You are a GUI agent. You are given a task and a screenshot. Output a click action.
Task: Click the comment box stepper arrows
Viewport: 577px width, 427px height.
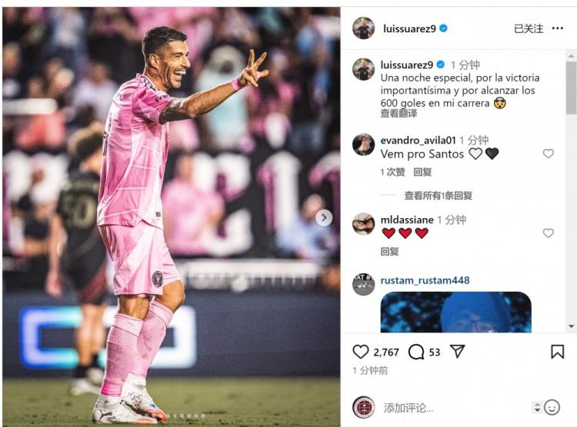tap(537, 407)
